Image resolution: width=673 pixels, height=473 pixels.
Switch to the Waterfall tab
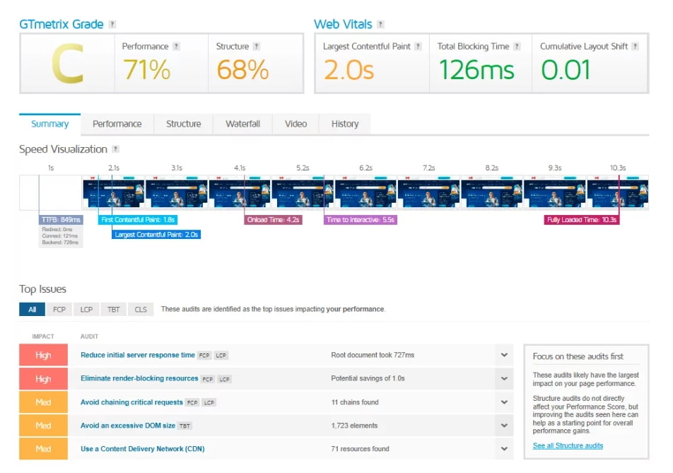point(242,124)
